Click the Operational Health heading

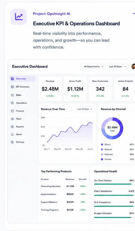(x=106, y=171)
